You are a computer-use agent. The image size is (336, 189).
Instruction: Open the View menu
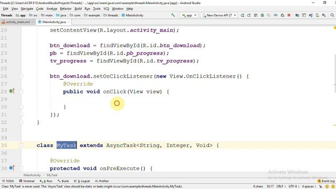point(15,9)
